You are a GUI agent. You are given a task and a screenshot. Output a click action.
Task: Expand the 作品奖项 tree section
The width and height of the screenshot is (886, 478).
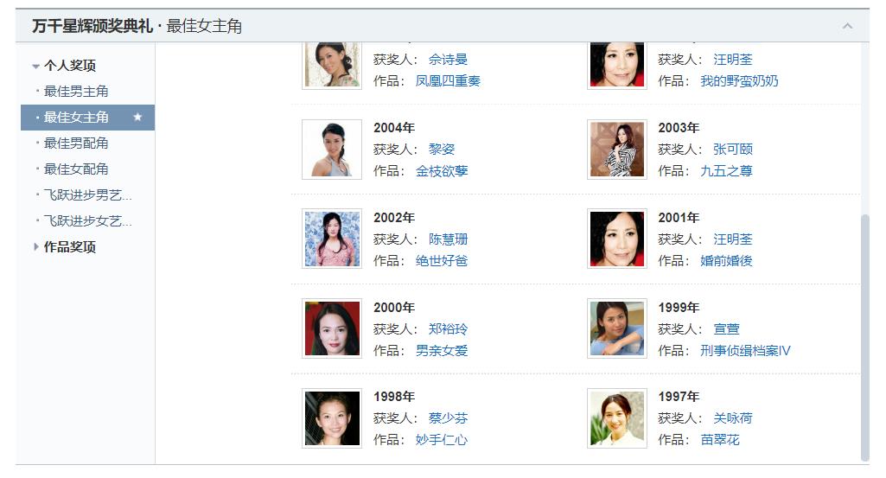click(36, 247)
